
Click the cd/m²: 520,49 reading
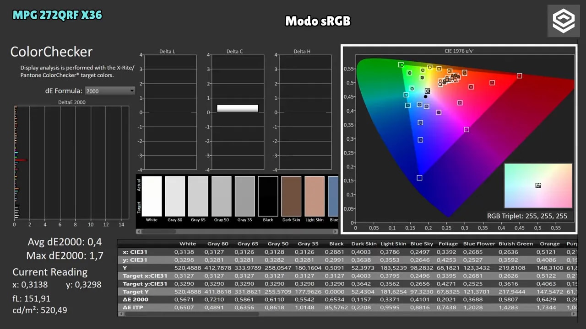[40, 310]
